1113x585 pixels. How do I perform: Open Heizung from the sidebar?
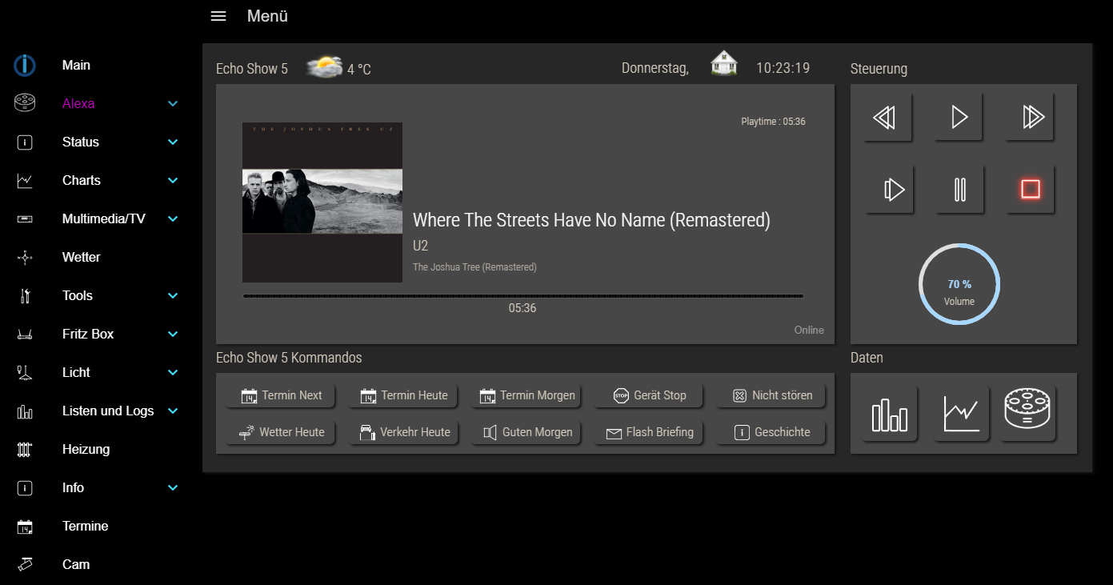[x=86, y=449]
